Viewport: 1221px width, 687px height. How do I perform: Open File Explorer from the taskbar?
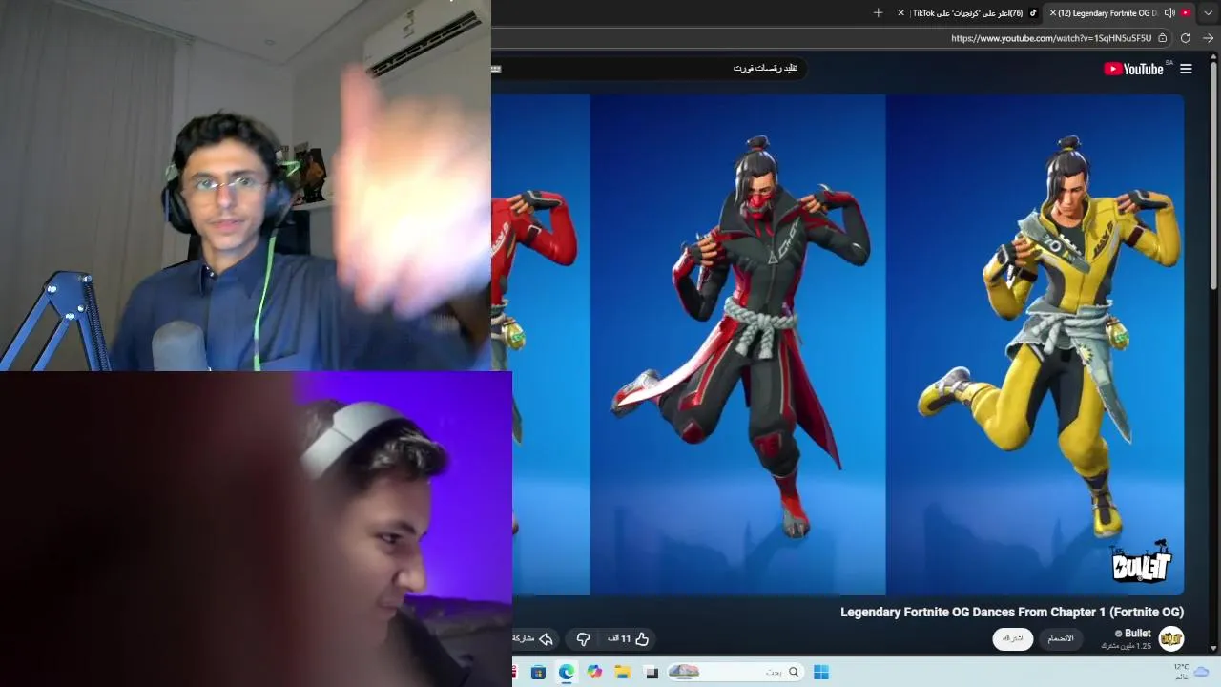click(x=623, y=672)
